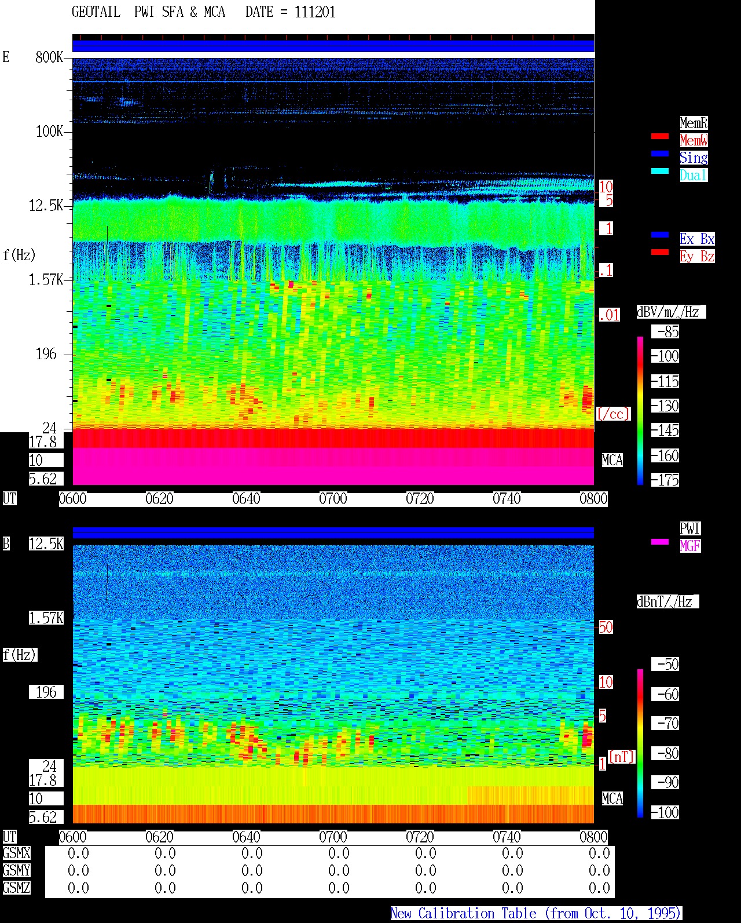Click the blue Ex Bx legend swatch
741x923 pixels.
660,235
